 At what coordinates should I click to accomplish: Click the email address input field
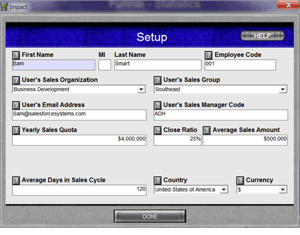click(x=79, y=115)
